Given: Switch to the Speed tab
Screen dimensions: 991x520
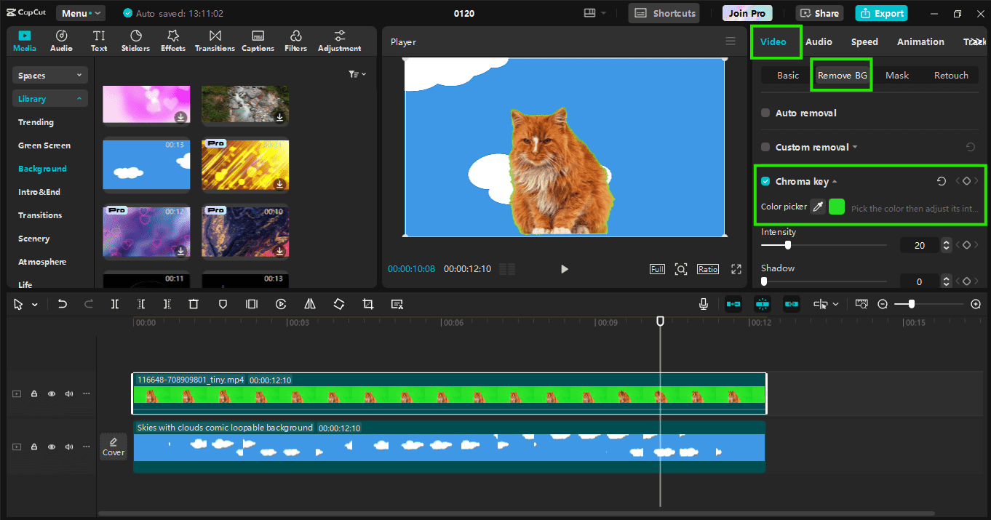Looking at the screenshot, I should pyautogui.click(x=864, y=41).
